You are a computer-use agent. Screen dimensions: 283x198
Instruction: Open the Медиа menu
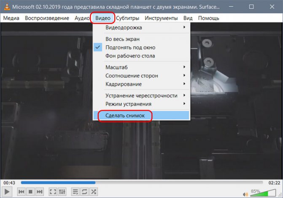11,18
